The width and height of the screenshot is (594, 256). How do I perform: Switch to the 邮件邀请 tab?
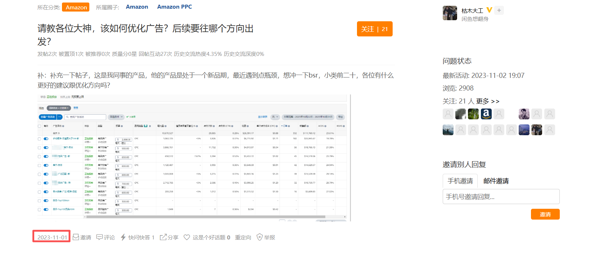496,181
